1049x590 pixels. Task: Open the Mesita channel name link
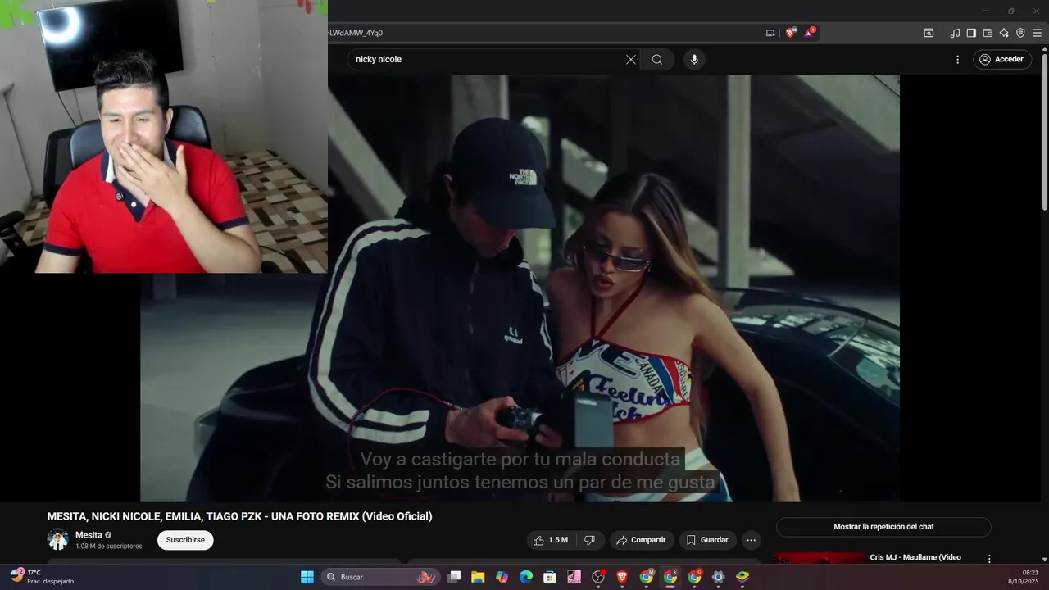[89, 535]
